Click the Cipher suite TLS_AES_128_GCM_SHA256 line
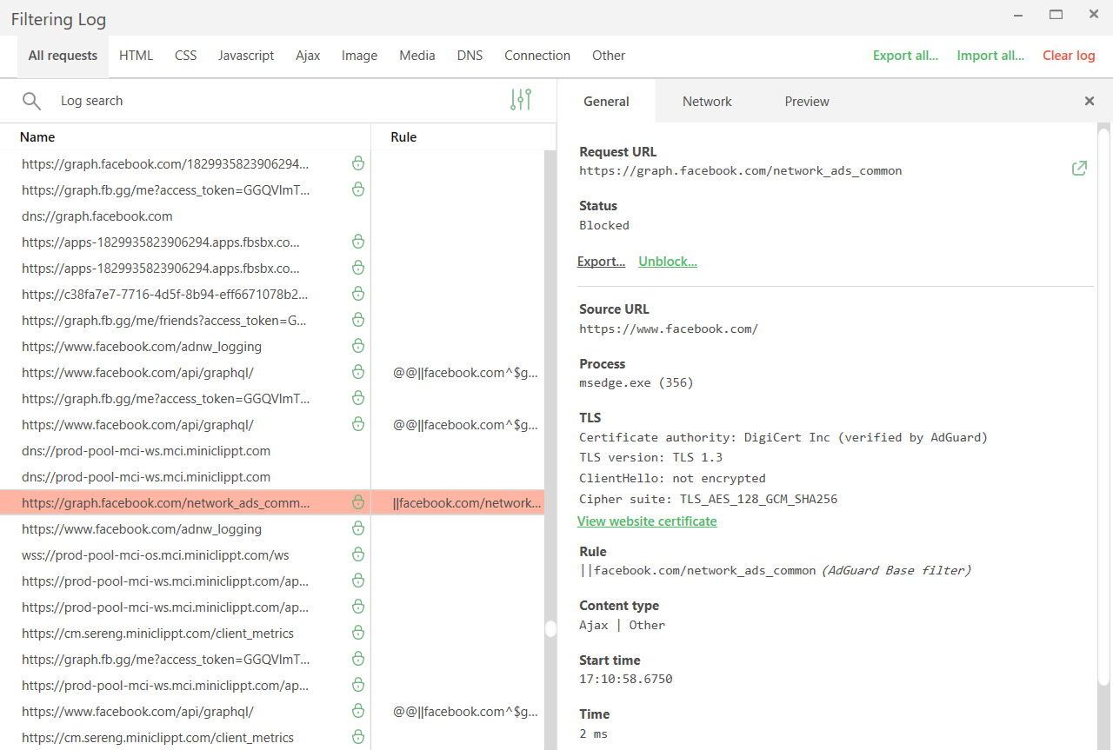The height and width of the screenshot is (750, 1113). click(709, 499)
